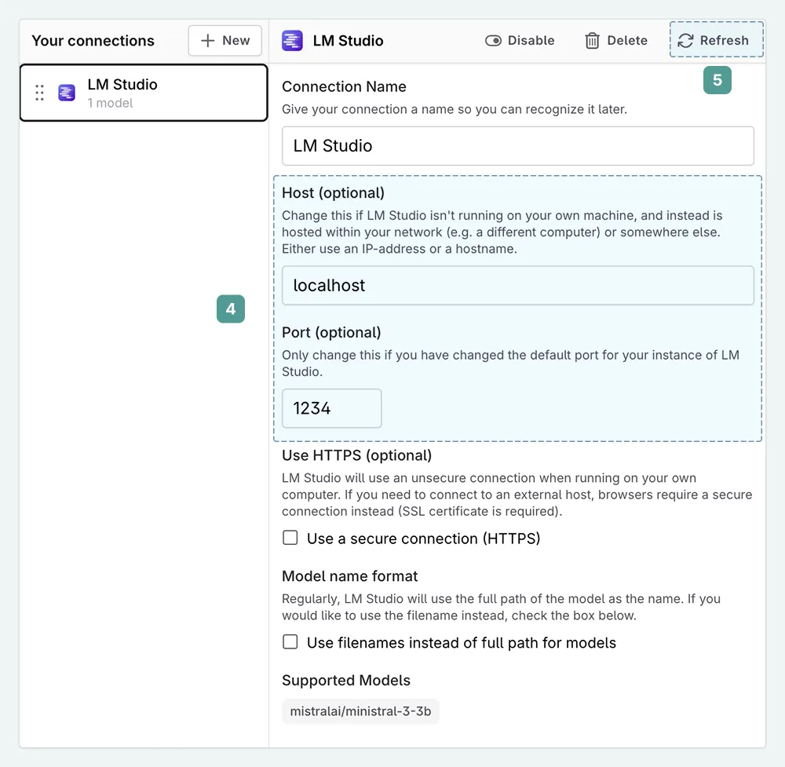Grab the drag handle of LM Studio row
Image resolution: width=785 pixels, height=767 pixels.
[39, 93]
